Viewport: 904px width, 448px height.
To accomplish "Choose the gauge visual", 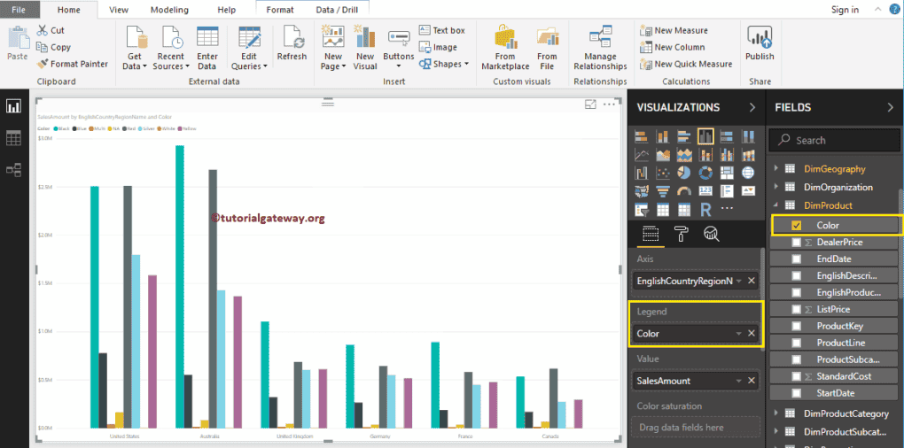I will click(x=684, y=190).
